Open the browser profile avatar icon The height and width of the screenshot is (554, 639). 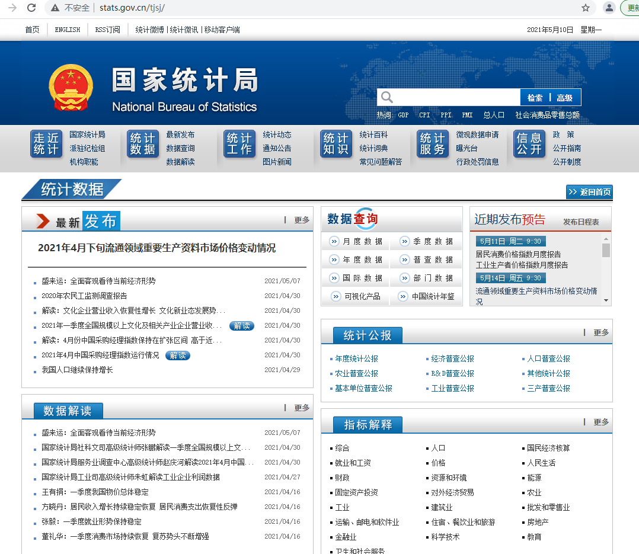[609, 8]
